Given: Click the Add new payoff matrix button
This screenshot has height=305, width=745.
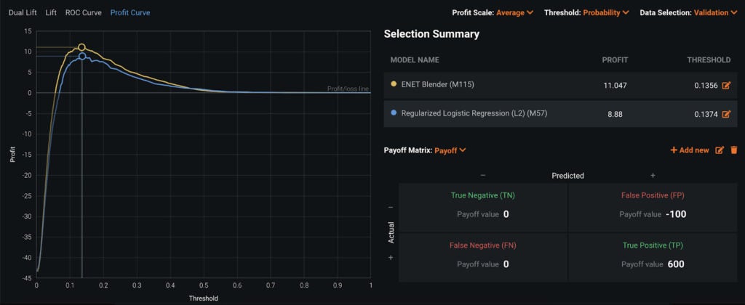Looking at the screenshot, I should 690,150.
